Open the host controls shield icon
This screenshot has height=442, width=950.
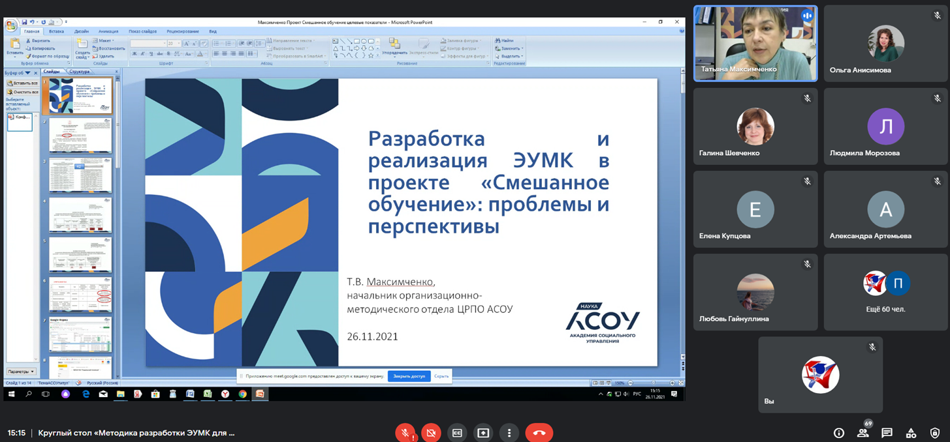[935, 433]
